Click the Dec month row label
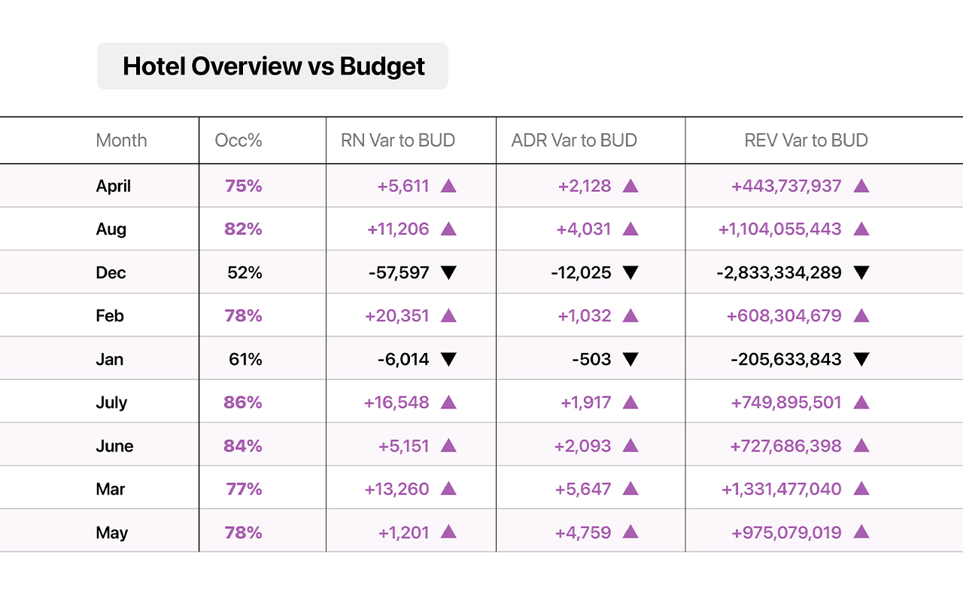The width and height of the screenshot is (963, 602). pyautogui.click(x=111, y=272)
